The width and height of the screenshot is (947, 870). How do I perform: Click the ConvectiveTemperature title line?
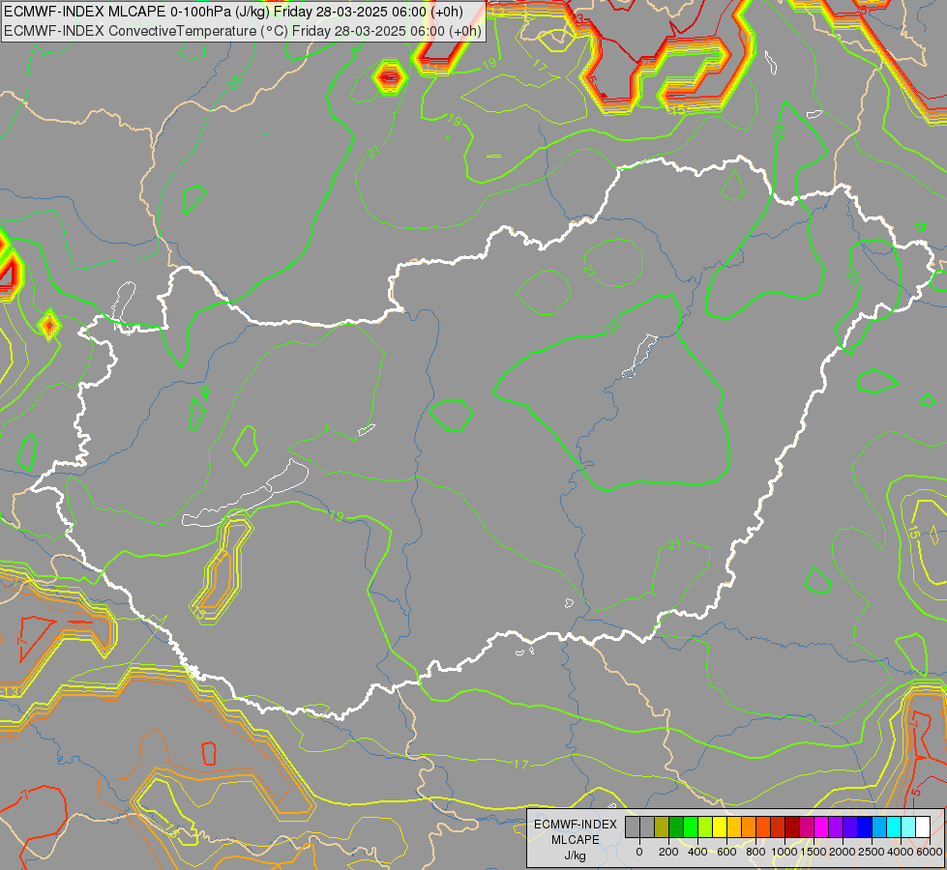[242, 31]
